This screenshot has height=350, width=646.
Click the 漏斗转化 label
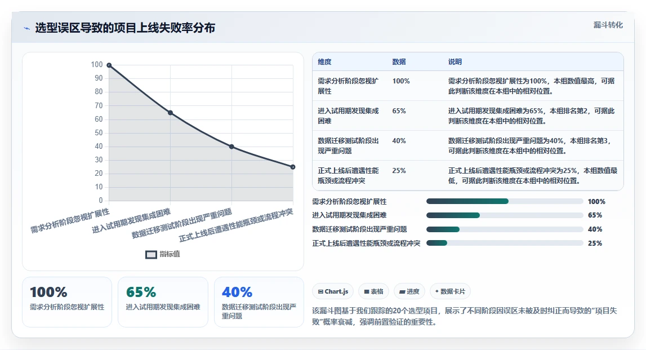pos(608,25)
